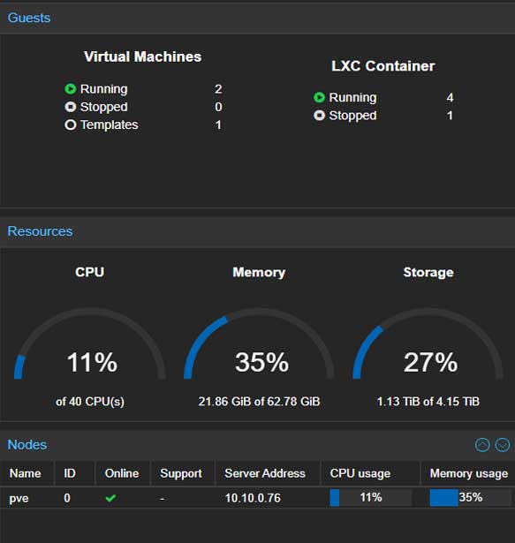Select the pve node row
The height and width of the screenshot is (543, 515).
pyautogui.click(x=258, y=498)
